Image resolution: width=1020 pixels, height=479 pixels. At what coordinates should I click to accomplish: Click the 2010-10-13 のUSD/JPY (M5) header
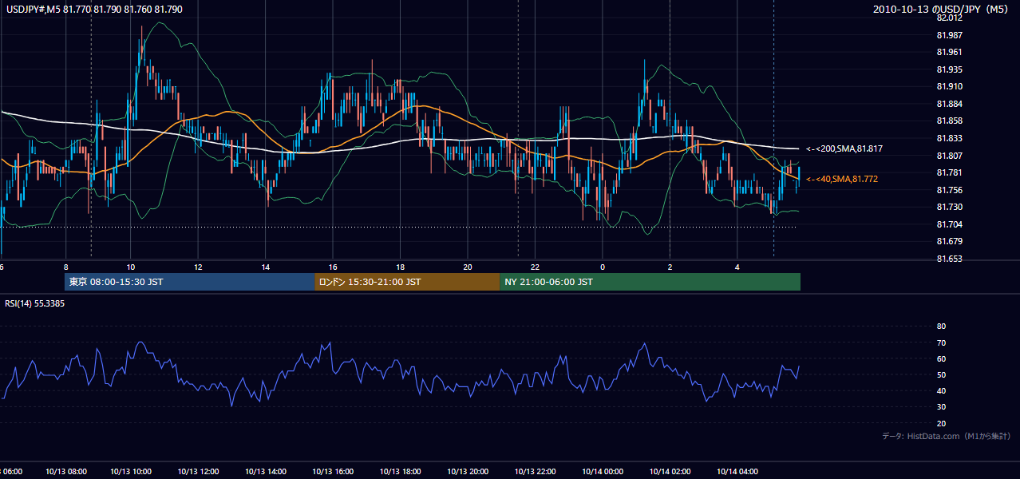[942, 9]
